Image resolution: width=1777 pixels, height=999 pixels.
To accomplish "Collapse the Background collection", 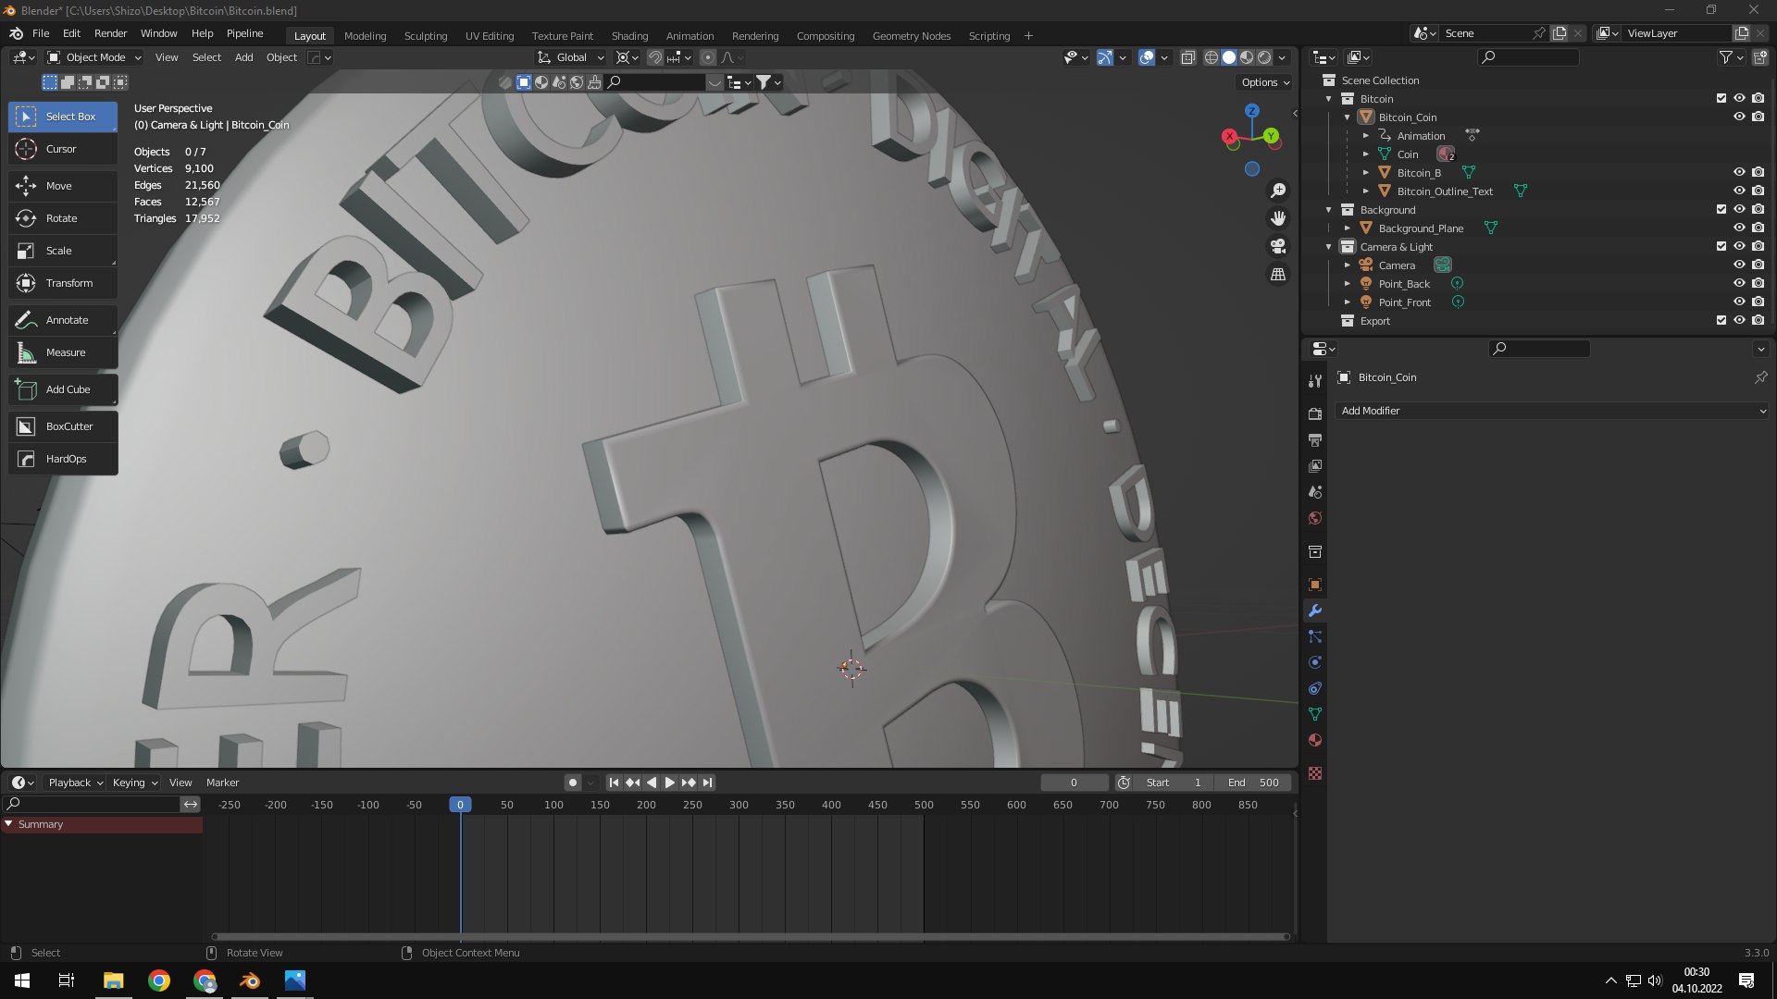I will 1329,210.
